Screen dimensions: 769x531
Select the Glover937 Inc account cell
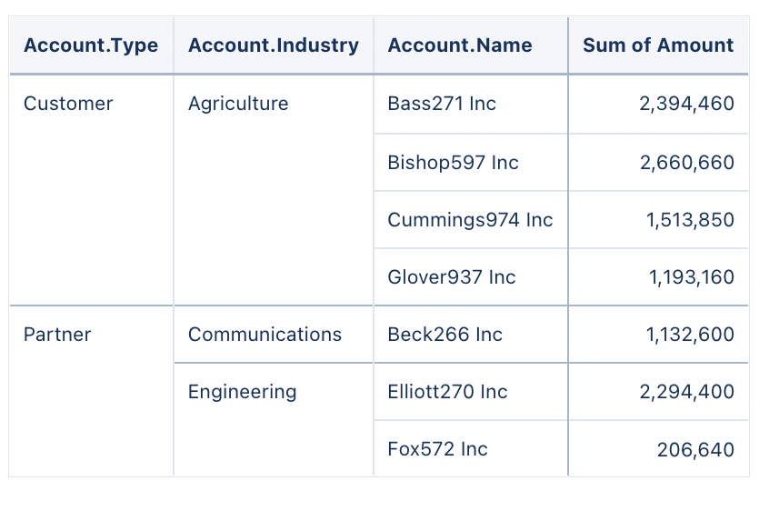click(471, 277)
